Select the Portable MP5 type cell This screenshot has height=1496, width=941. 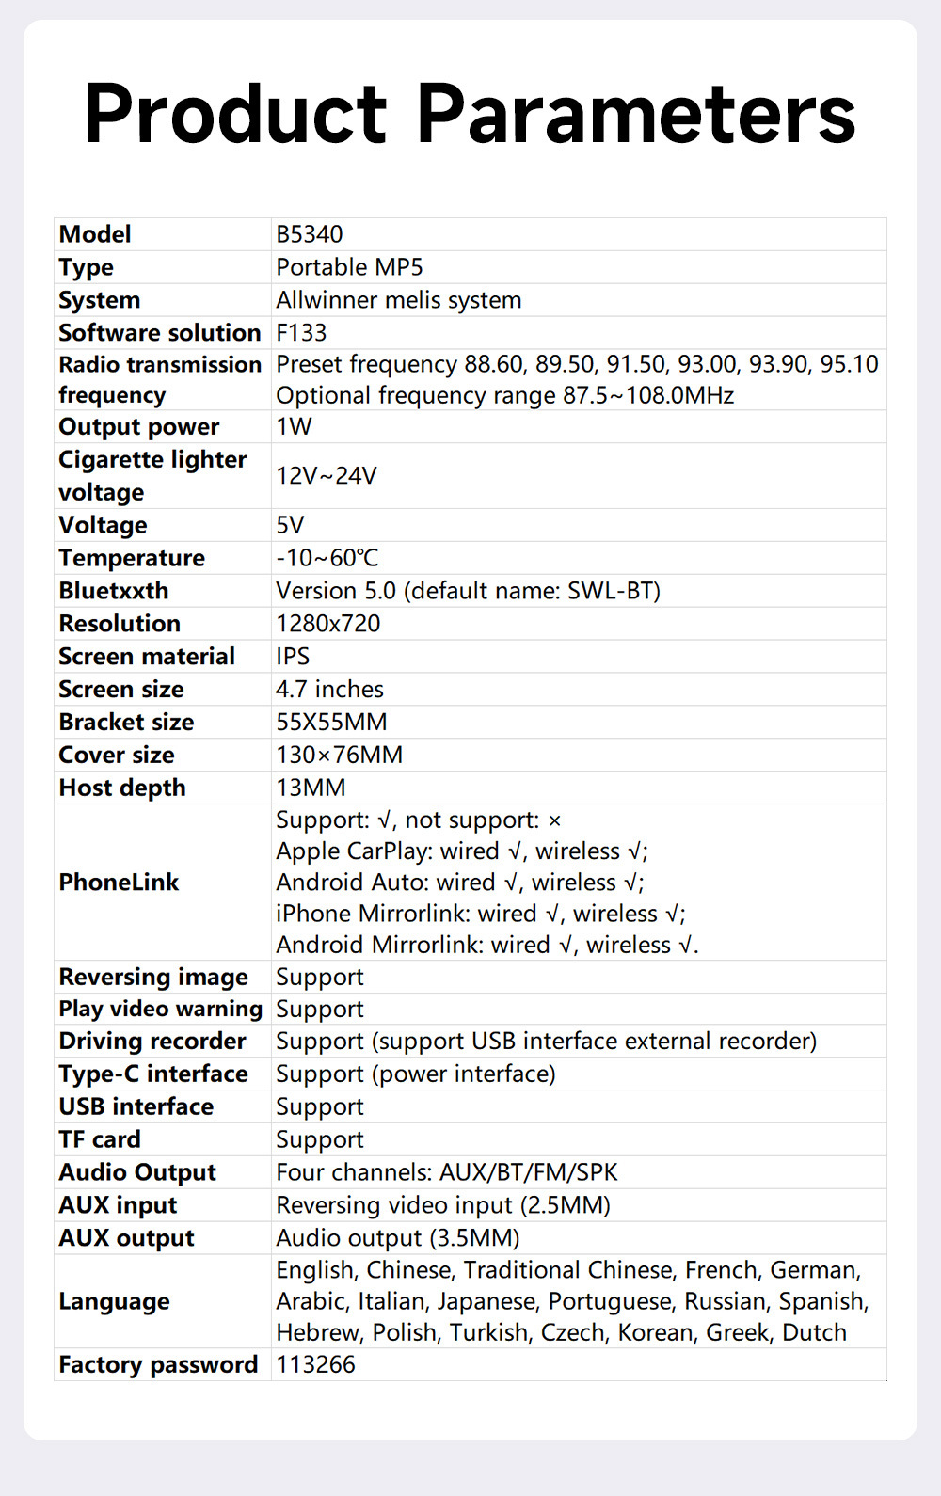349,267
